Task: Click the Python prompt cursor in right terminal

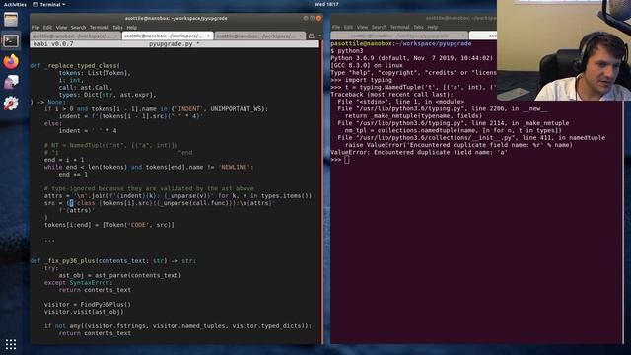Action: point(347,160)
